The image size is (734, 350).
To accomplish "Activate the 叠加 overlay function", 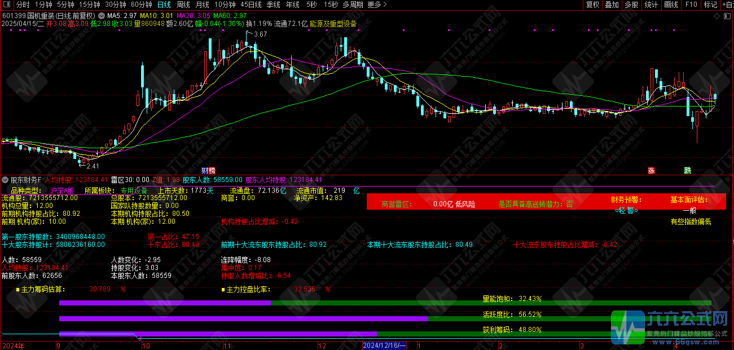I will (x=612, y=5).
